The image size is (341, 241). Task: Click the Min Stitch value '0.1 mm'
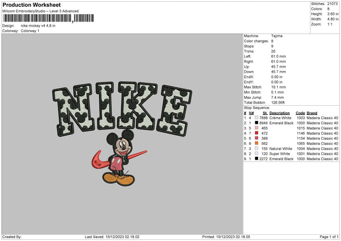click(277, 92)
